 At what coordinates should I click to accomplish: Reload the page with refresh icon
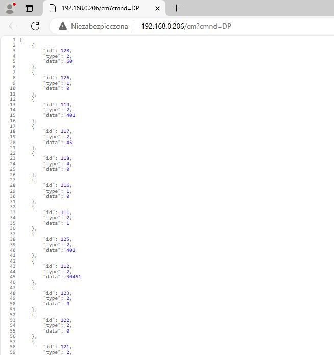click(35, 26)
